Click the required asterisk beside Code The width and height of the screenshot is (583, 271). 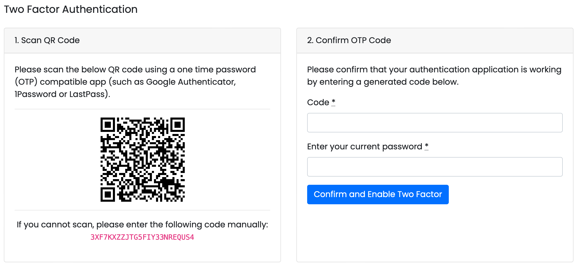click(333, 102)
